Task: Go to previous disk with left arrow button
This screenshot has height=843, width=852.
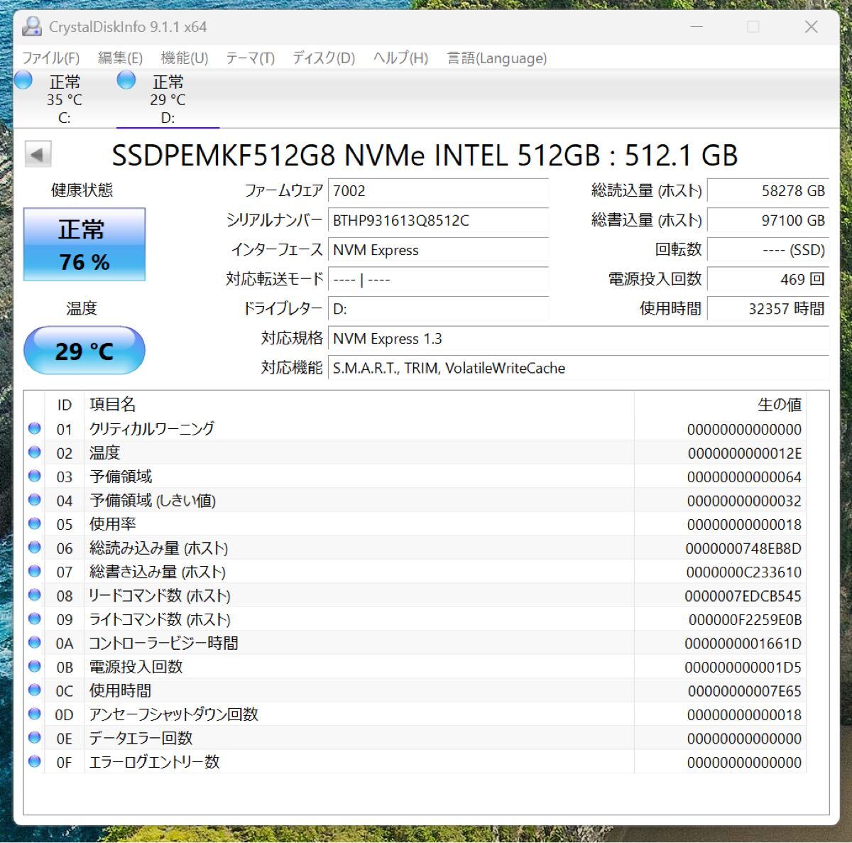Action: click(x=38, y=154)
